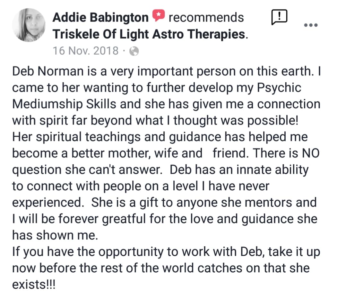Click the final "exists!!!" word

(33, 284)
